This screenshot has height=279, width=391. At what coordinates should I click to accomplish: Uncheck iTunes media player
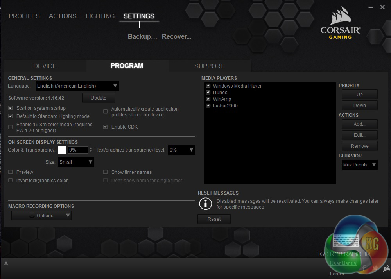tap(208, 93)
